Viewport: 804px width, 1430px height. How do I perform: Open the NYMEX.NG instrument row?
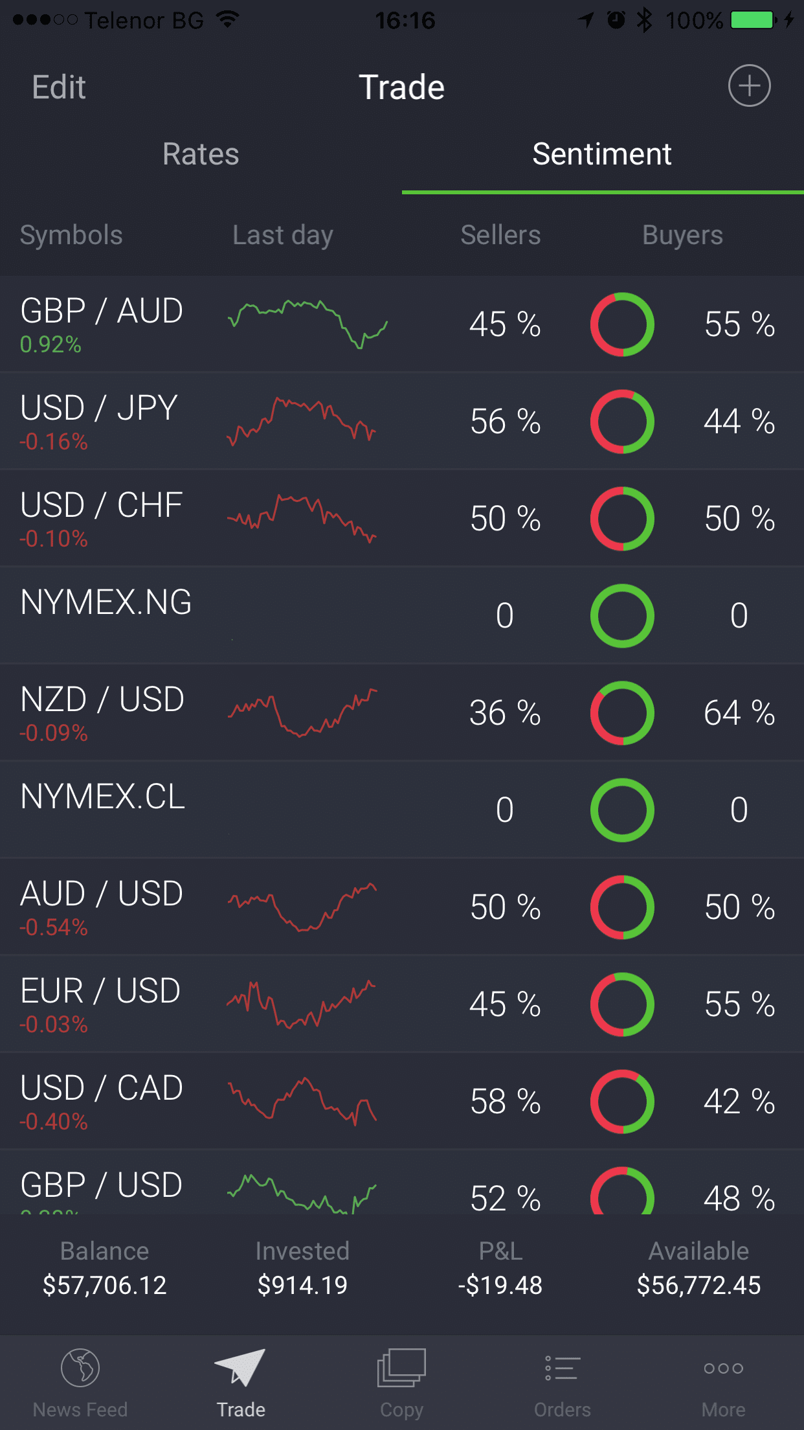(x=106, y=602)
